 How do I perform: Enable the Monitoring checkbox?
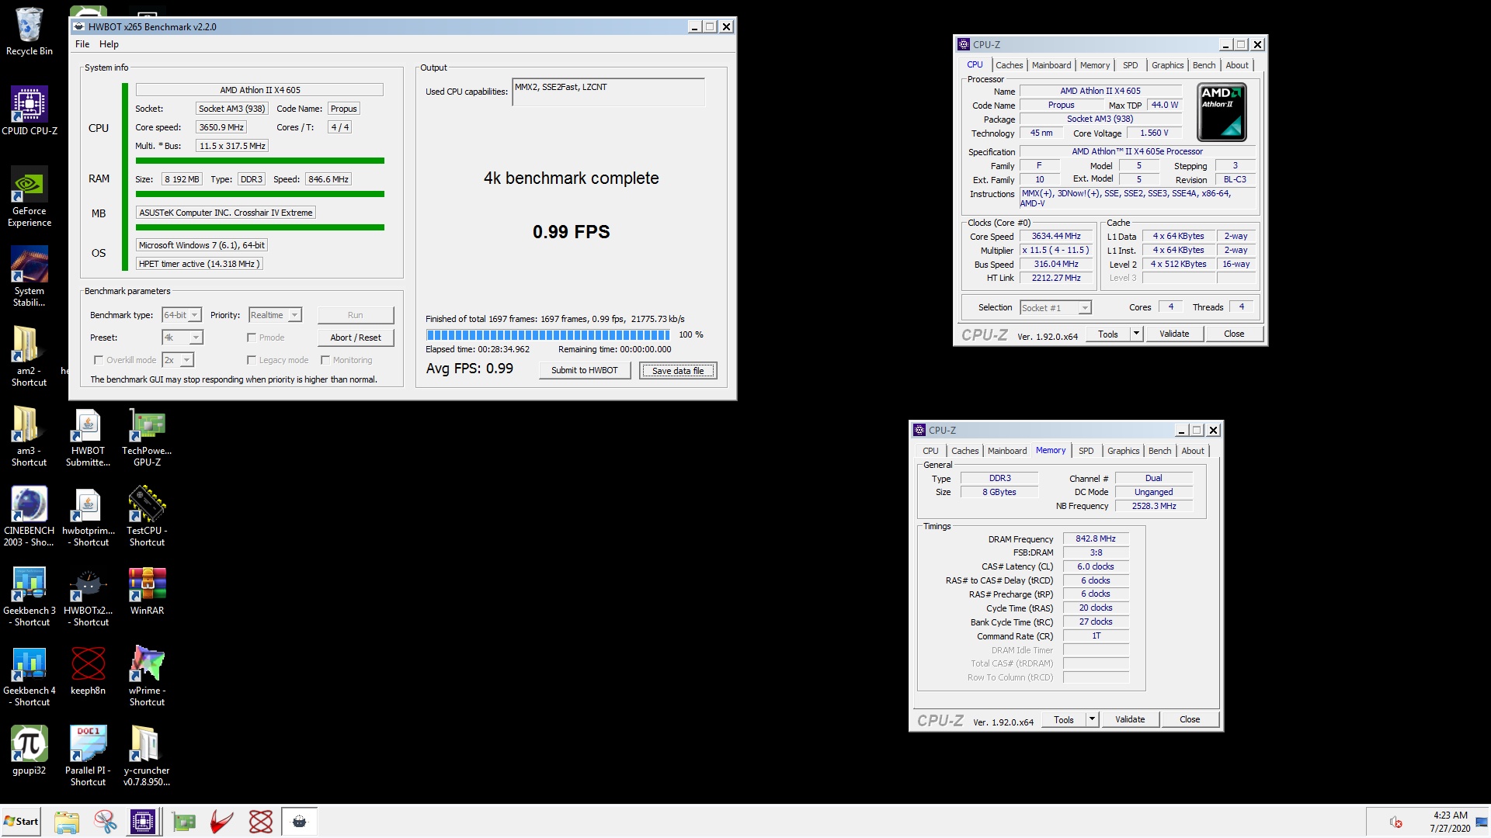325,360
